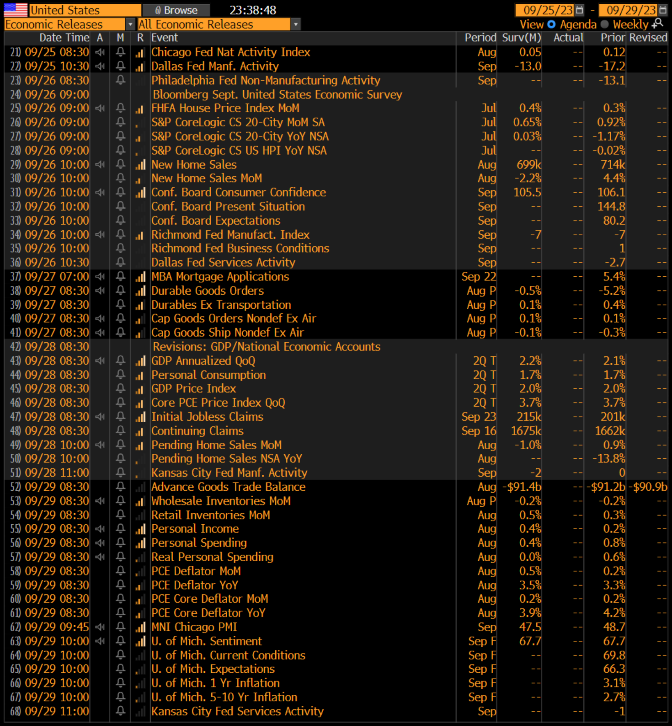This screenshot has width=672, height=726.
Task: Click relevance bars for Personal Income
Action: 140,529
